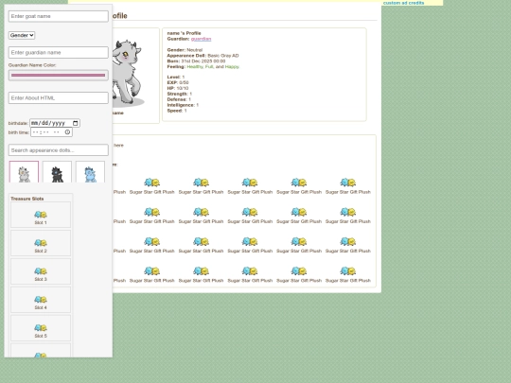Click the 'HP: 10/10' stat
The image size is (511, 383).
point(178,88)
